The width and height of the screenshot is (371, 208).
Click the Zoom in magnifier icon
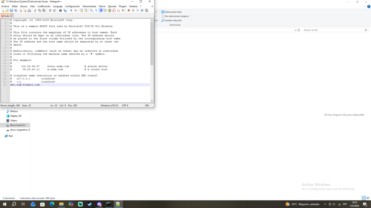coord(71,10)
